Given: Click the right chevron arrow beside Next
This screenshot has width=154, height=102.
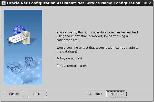Looking at the screenshot, I should [x=122, y=94].
